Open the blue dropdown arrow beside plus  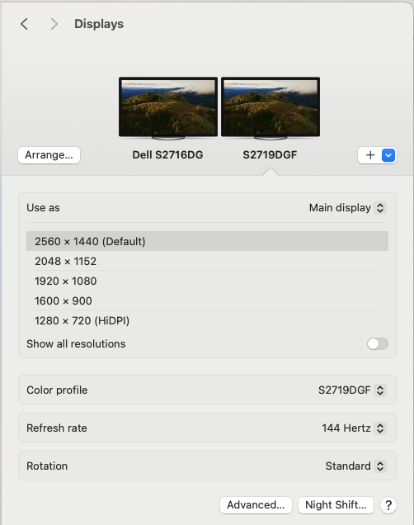388,155
